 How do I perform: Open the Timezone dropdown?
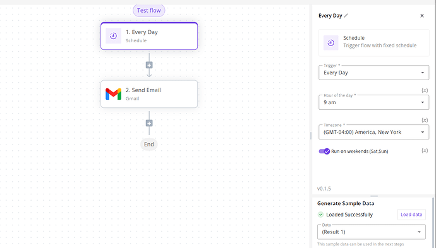[373, 132]
